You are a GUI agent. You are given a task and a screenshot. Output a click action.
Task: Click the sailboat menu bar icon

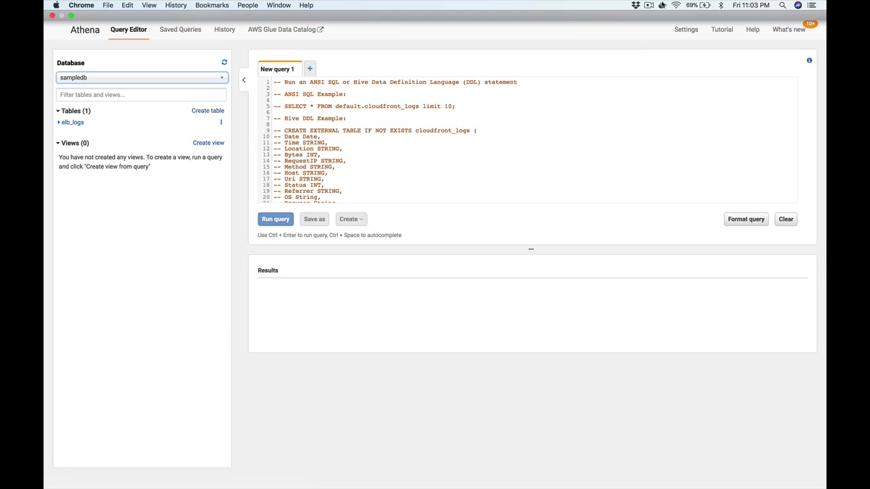662,5
